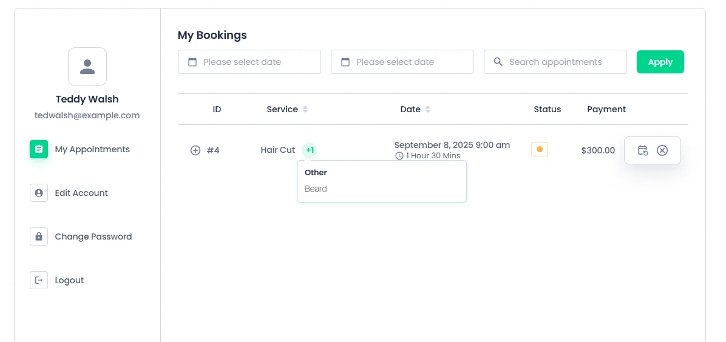Click the orange pending status indicator
This screenshot has width=726, height=342.
(540, 150)
